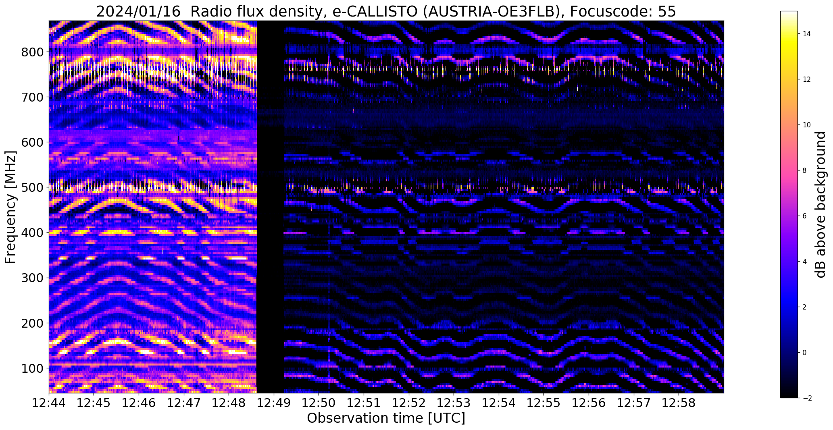Click the 400 frequency tick label

coord(31,233)
